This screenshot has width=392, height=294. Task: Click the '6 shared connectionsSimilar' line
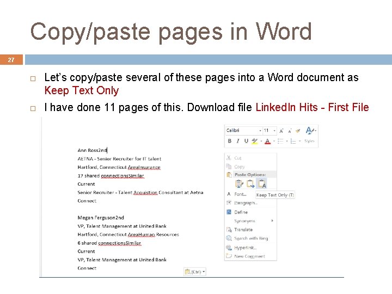click(x=109, y=243)
